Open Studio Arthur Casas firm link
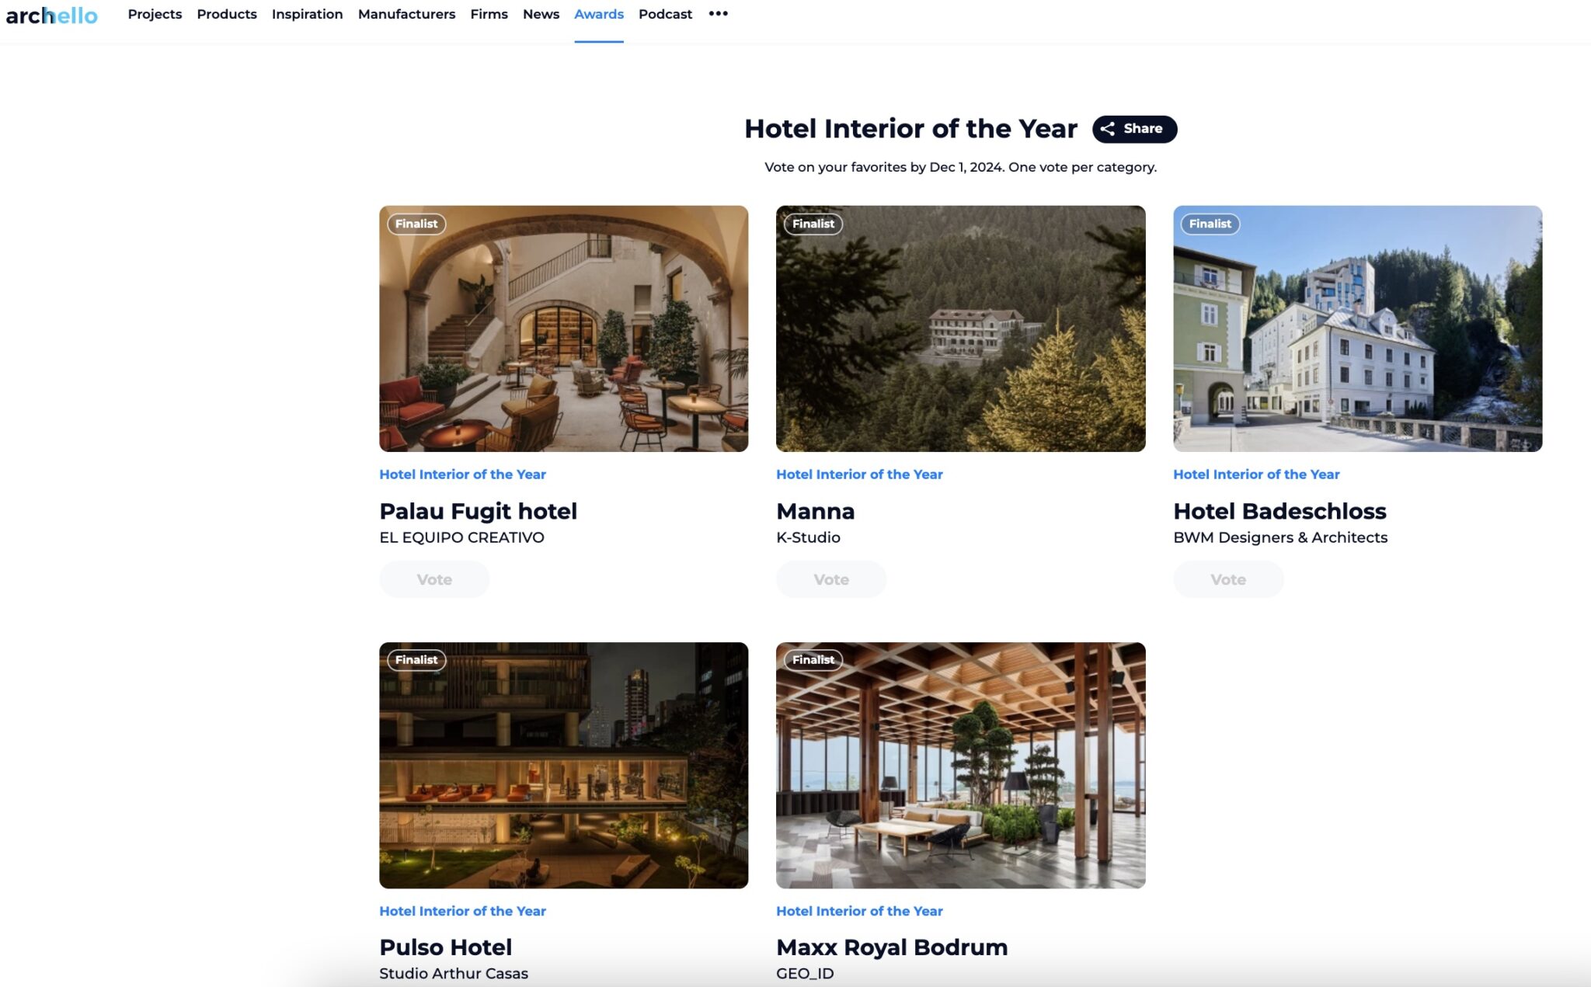The image size is (1591, 987). (454, 974)
